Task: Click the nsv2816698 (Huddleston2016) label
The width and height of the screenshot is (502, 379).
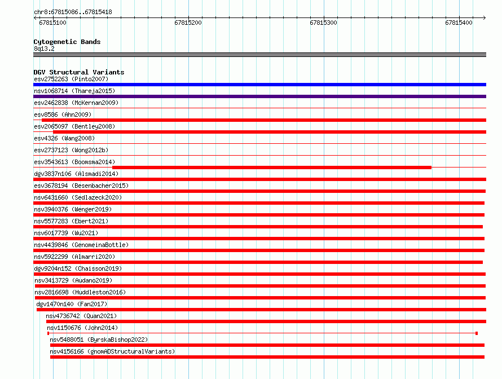Action: (80, 292)
